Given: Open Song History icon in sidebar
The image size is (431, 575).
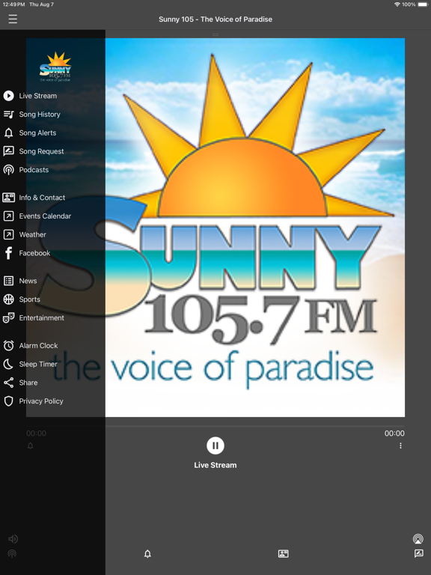Looking at the screenshot, I should coord(8,115).
